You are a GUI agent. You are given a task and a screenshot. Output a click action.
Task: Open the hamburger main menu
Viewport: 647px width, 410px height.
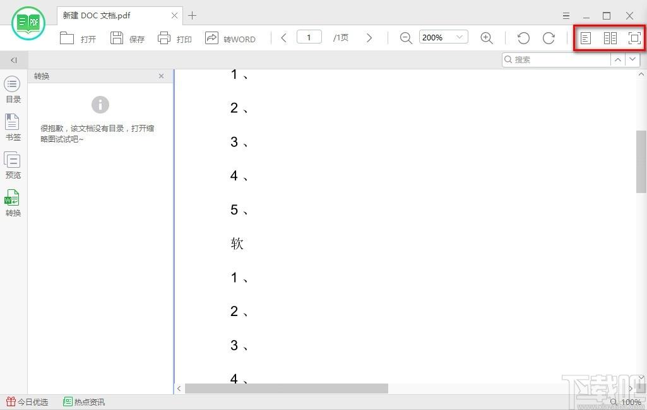(566, 16)
